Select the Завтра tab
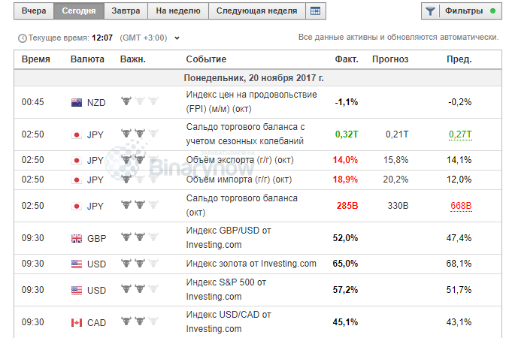 [125, 11]
